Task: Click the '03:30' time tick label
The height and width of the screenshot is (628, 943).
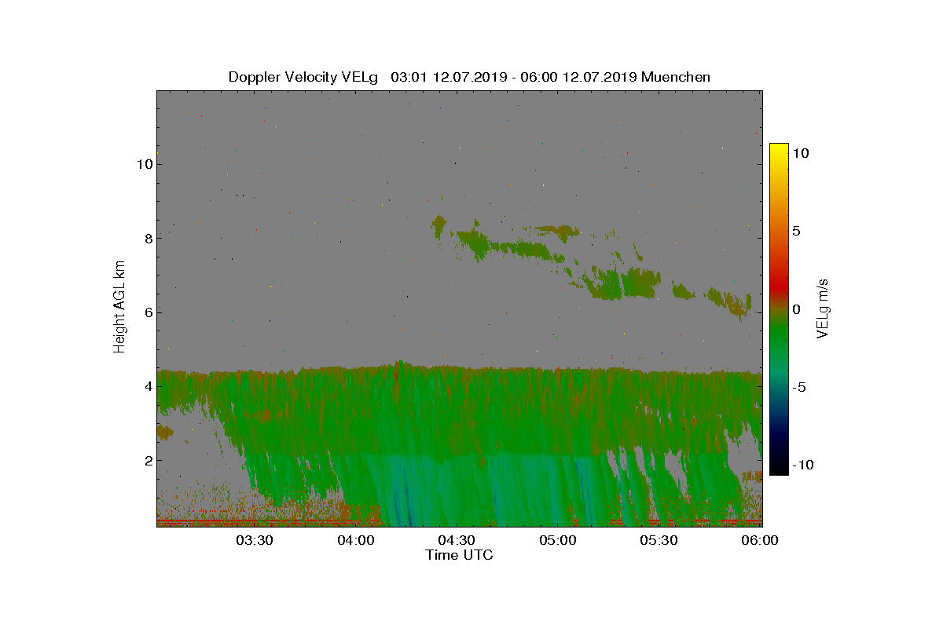Action: (x=255, y=540)
